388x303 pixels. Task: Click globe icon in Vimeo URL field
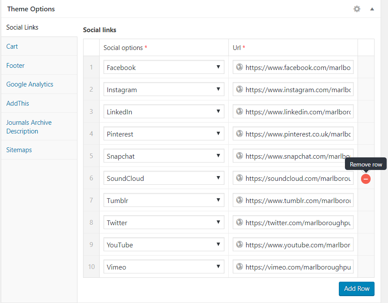239,266
